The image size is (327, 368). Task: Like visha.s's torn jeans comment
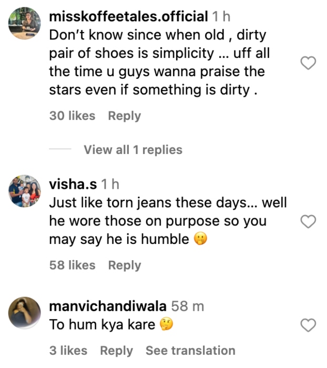(x=308, y=222)
